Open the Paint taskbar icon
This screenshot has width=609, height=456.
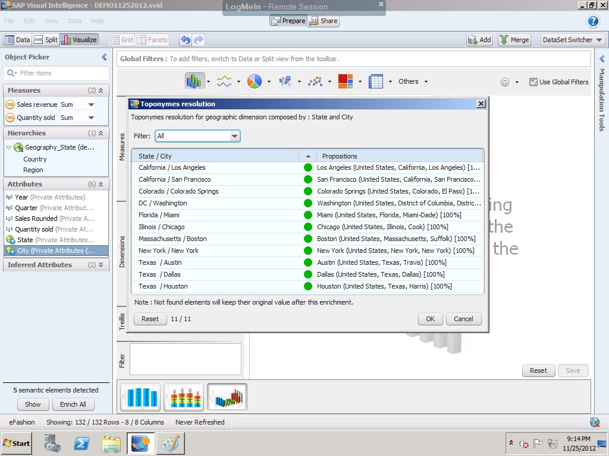point(170,443)
